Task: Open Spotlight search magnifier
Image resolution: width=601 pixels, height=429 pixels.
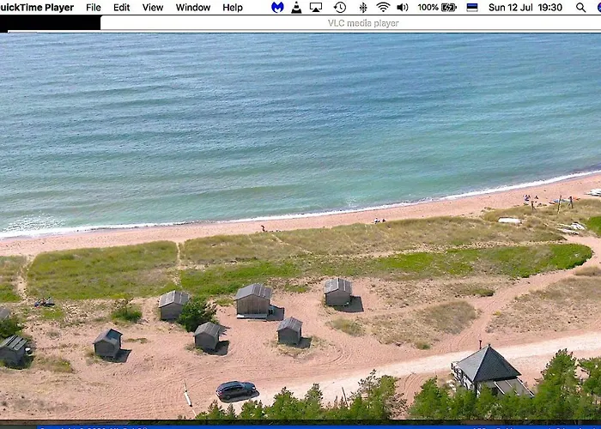Action: click(581, 8)
